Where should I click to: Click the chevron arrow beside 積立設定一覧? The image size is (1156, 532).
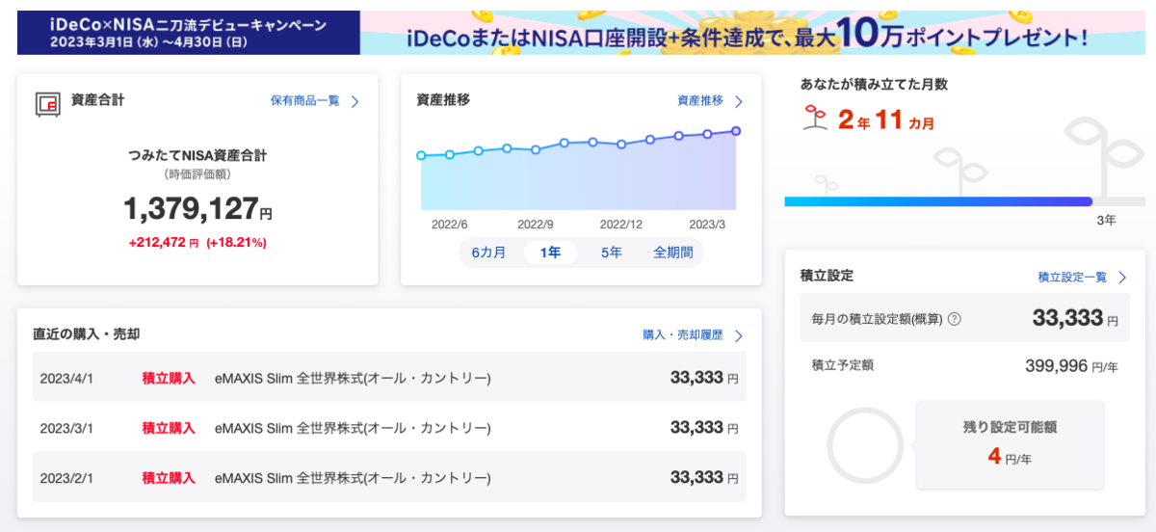coord(1122,278)
